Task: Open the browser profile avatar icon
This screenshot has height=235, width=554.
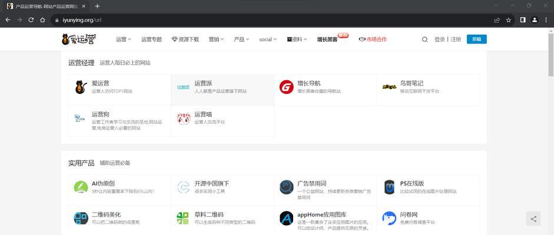Action: 535,20
